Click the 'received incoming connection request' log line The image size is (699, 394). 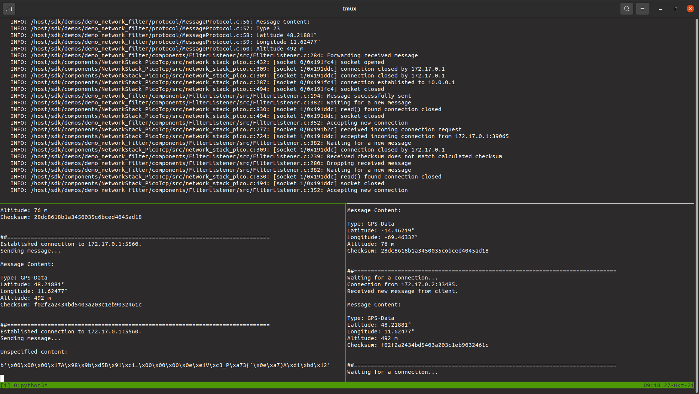click(x=236, y=129)
